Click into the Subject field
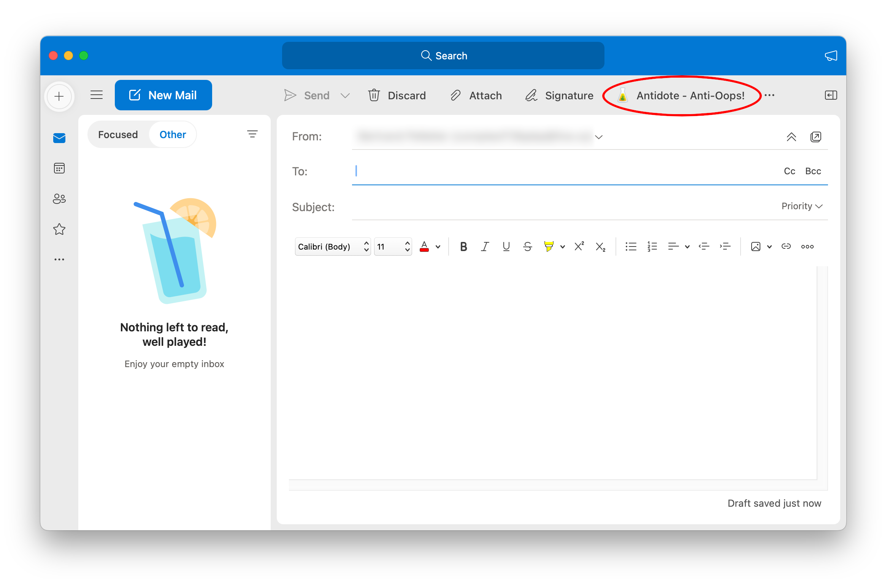This screenshot has height=579, width=882. pyautogui.click(x=555, y=207)
